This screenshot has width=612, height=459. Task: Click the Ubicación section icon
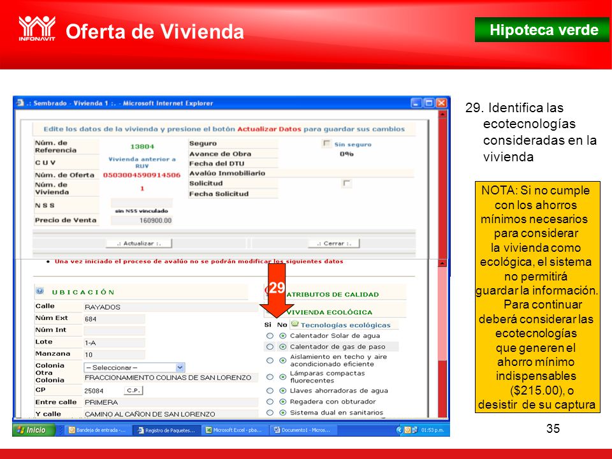(40, 291)
